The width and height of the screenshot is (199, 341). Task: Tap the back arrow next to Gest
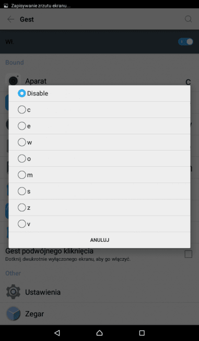click(x=10, y=19)
